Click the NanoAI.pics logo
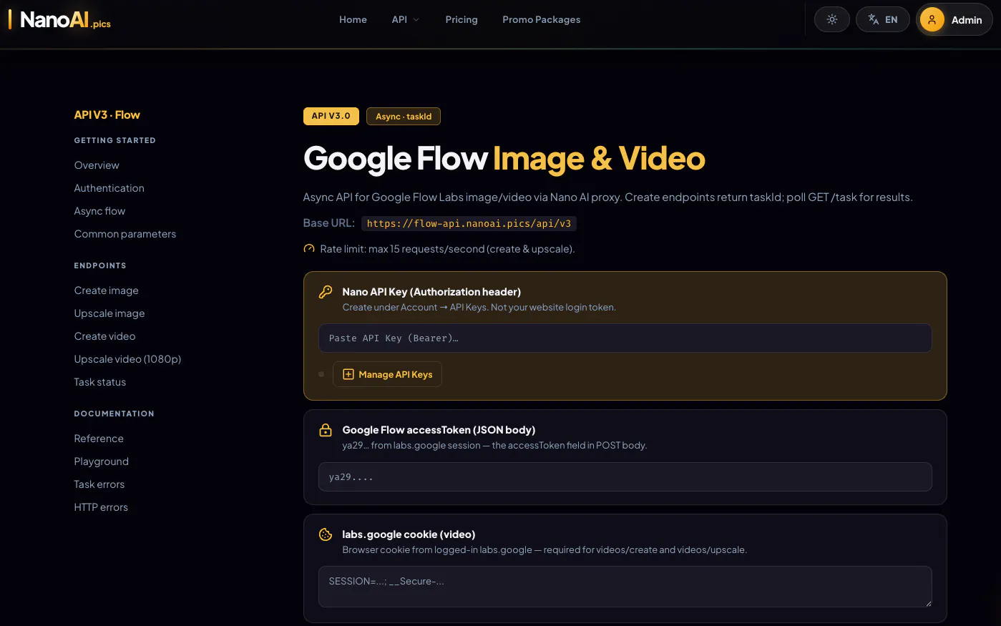The width and height of the screenshot is (1001, 626). [60, 20]
